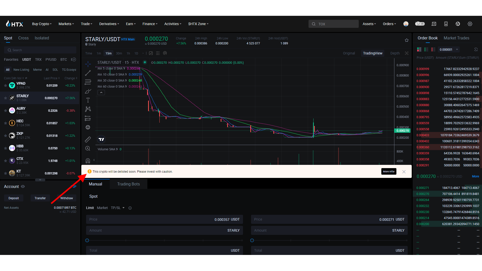Toggle favorite star for HBB
The height and width of the screenshot is (271, 482).
point(6,148)
